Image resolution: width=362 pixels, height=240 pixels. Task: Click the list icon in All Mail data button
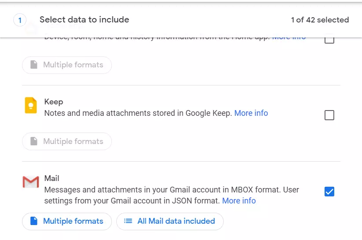pyautogui.click(x=128, y=221)
